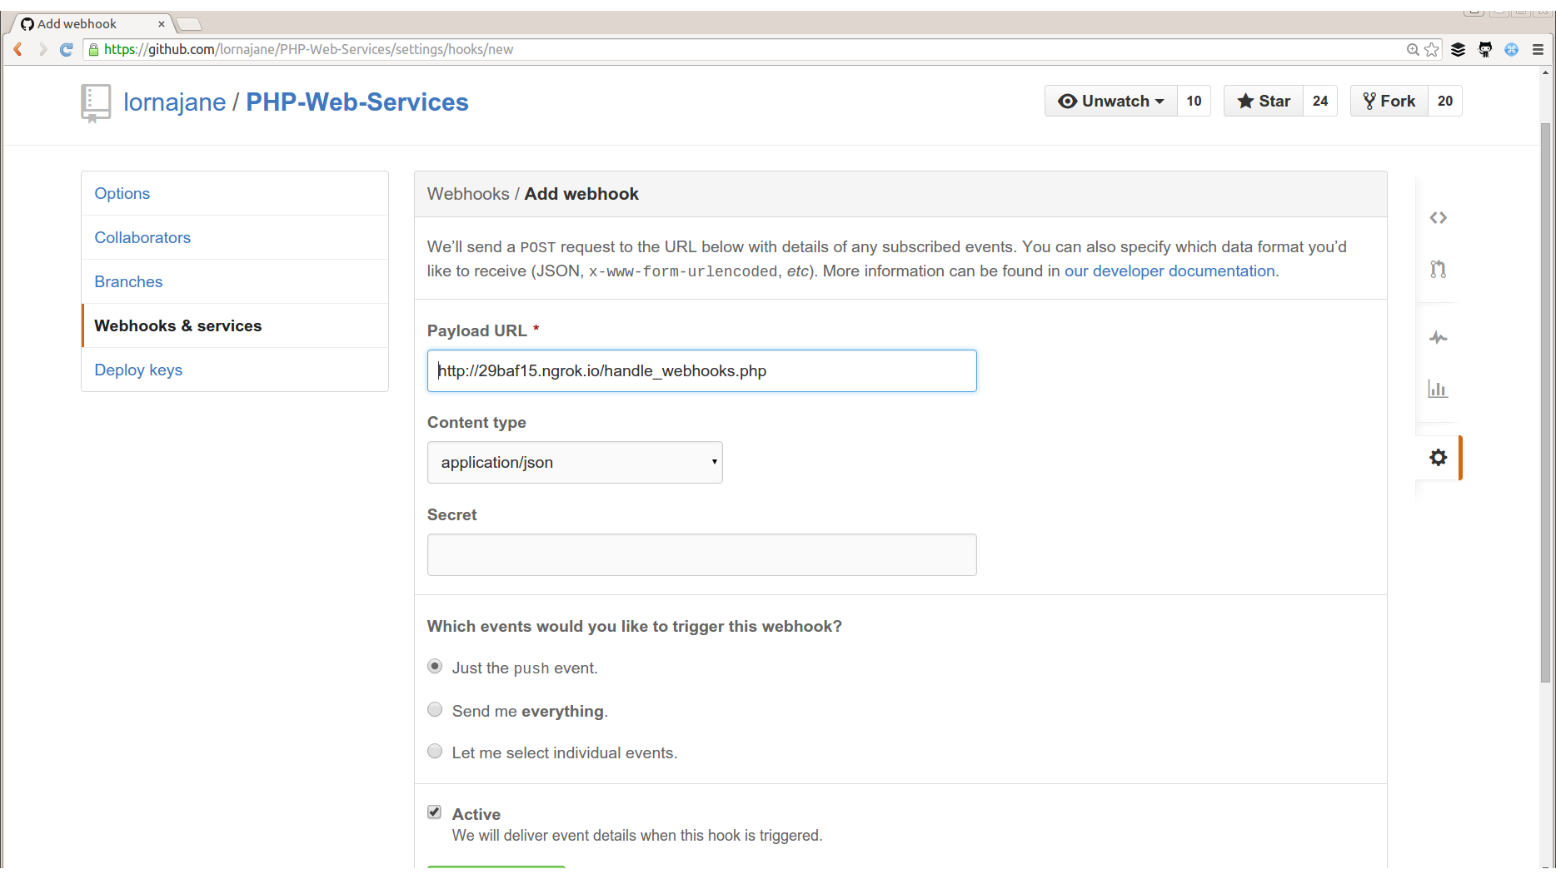Screen dimensions: 1556x879
Task: Open the Chrome hamburger menu
Action: [1538, 50]
